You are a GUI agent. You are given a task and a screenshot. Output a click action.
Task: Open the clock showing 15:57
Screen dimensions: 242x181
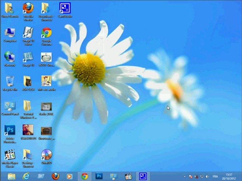point(229,176)
